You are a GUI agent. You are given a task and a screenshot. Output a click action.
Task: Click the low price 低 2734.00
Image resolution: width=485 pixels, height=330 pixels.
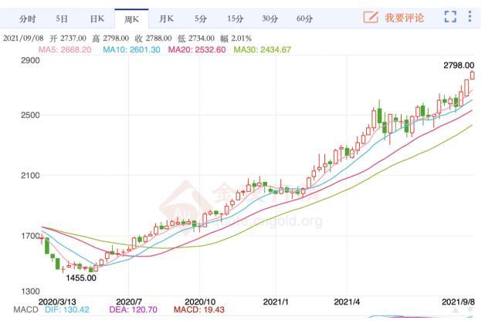(196, 39)
